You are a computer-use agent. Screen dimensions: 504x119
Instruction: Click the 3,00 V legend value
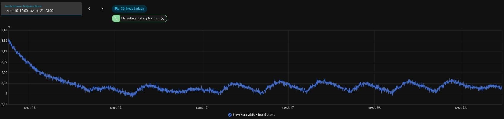click(x=271, y=115)
